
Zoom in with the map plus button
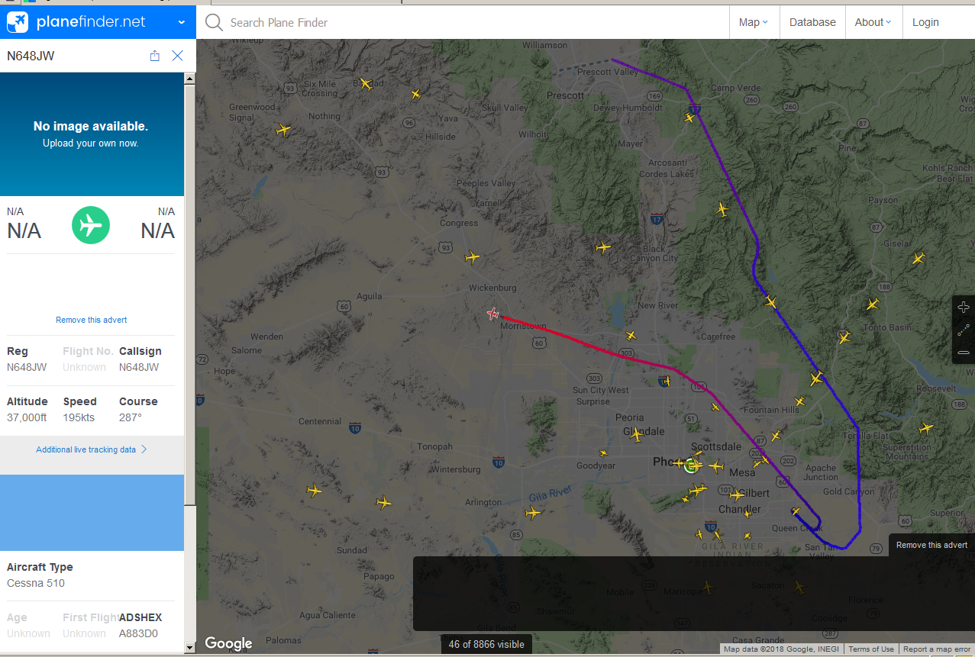964,308
